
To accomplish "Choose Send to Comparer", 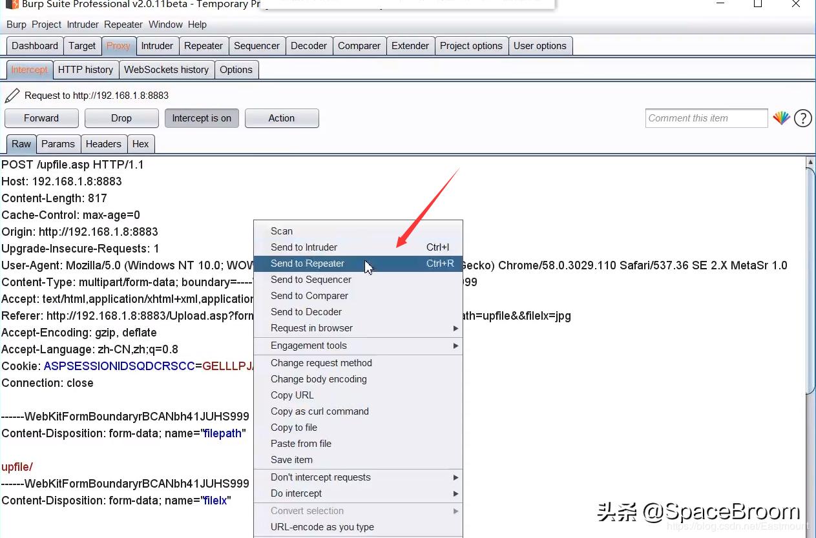I will [x=359, y=296].
